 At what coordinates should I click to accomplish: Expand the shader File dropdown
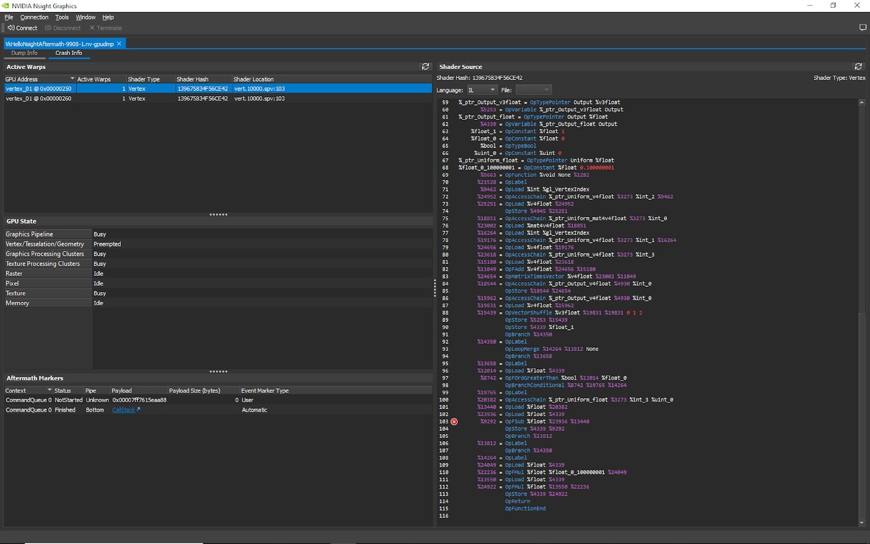(533, 90)
